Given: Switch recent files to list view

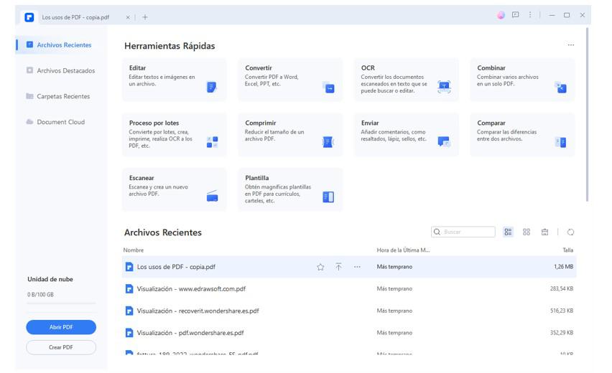Looking at the screenshot, I should coord(508,232).
